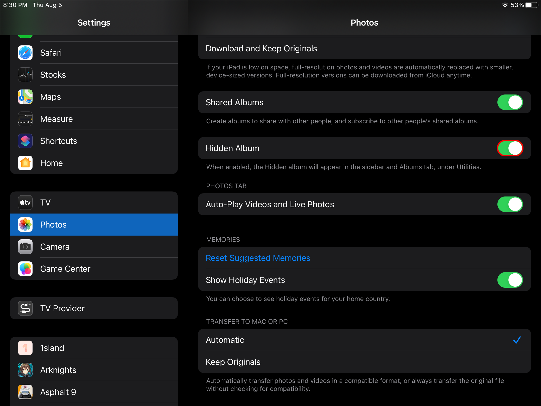541x406 pixels.
Task: Tap Reset Suggested Memories link
Action: 258,258
